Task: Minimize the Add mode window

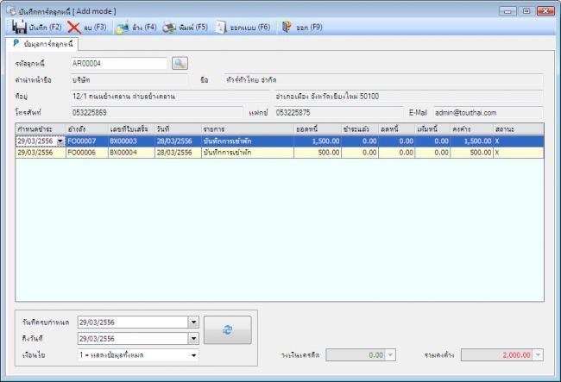Action: click(507, 11)
